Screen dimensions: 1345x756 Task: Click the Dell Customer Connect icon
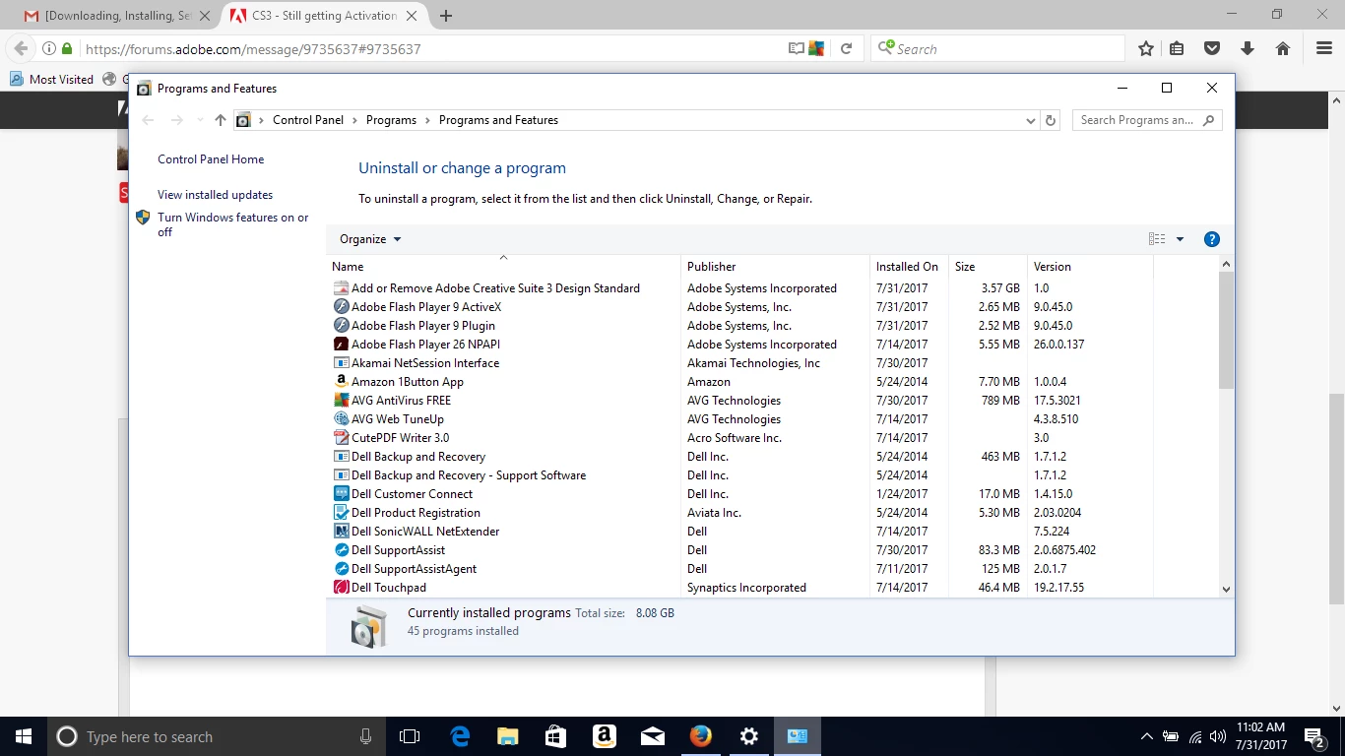point(341,494)
